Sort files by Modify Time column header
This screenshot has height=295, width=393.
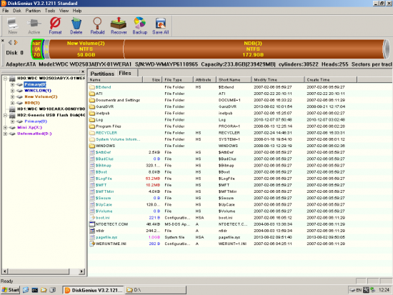pos(278,80)
